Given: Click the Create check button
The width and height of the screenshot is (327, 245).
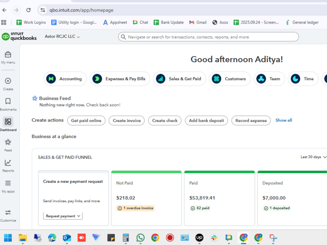Looking at the screenshot, I should 165,121.
